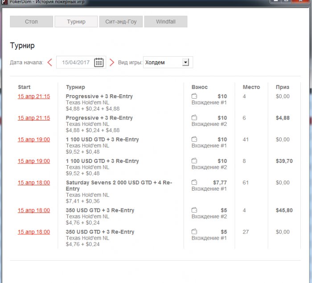Click wallet icon for Saturday Sevens row
312x283 pixels.
[x=194, y=183]
